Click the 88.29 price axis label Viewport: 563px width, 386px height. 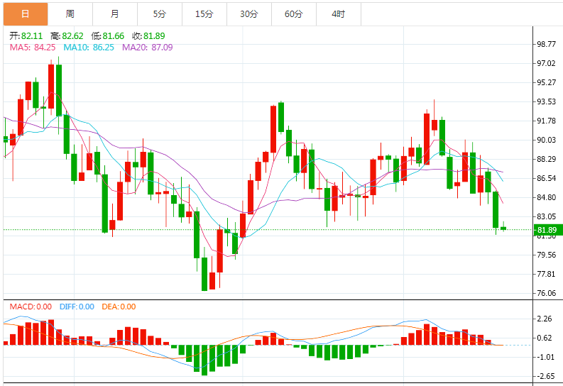pos(546,159)
